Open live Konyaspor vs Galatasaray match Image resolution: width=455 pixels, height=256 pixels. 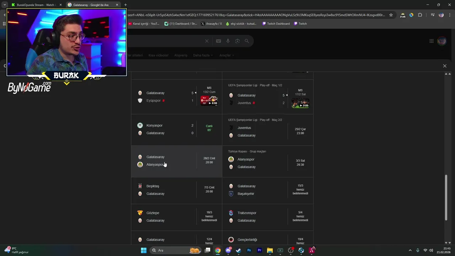(x=177, y=129)
